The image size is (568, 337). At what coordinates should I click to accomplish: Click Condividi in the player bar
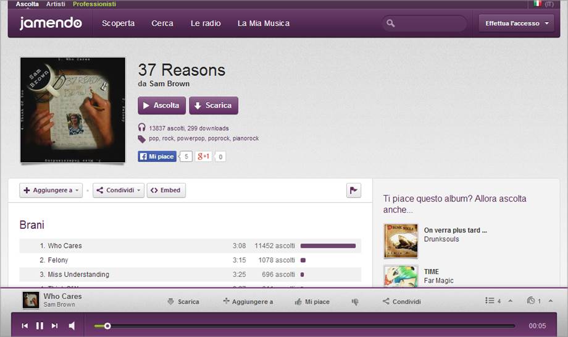(x=402, y=302)
